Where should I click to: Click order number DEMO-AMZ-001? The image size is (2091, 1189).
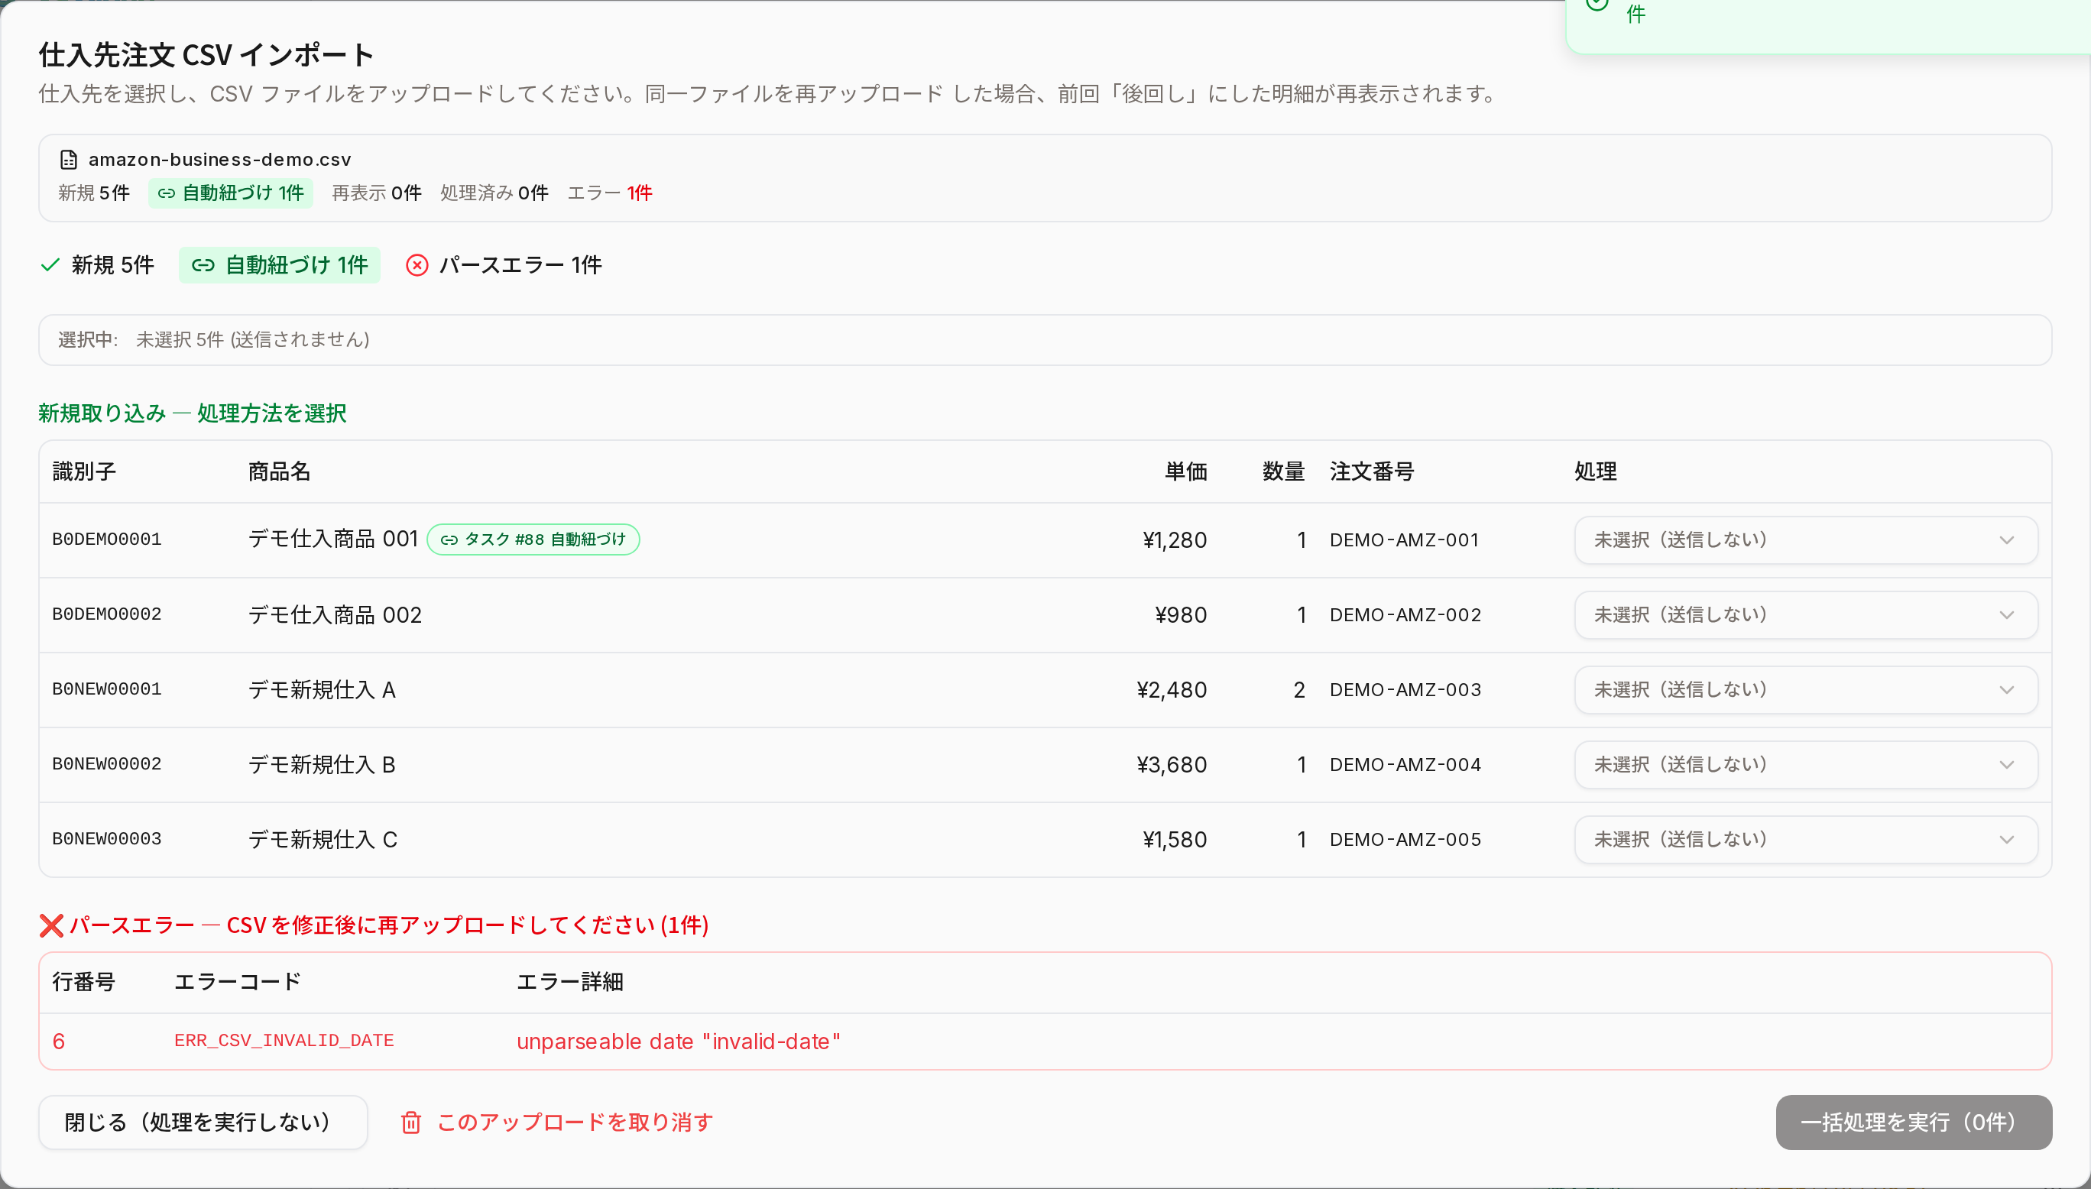pyautogui.click(x=1405, y=539)
